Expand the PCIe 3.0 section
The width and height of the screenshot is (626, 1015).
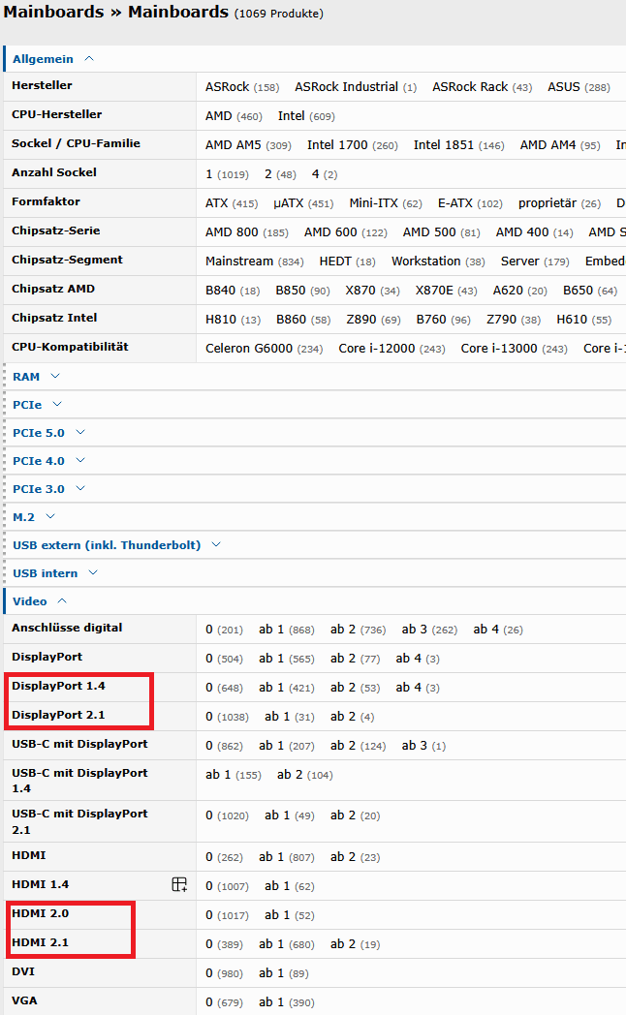pos(48,489)
